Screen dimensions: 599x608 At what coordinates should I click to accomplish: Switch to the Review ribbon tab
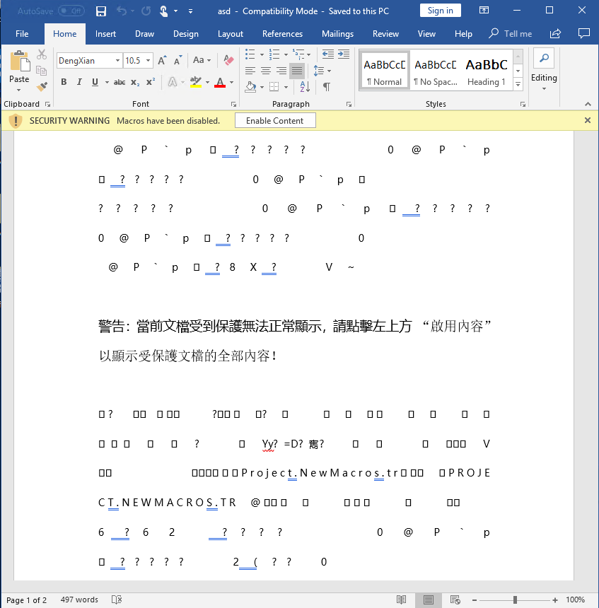[x=385, y=33]
